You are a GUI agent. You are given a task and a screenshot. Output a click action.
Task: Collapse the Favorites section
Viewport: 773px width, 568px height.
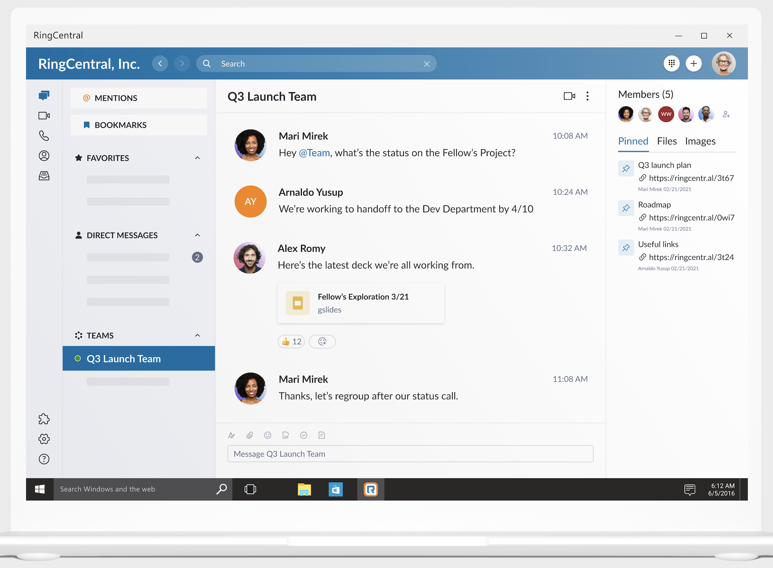[197, 158]
